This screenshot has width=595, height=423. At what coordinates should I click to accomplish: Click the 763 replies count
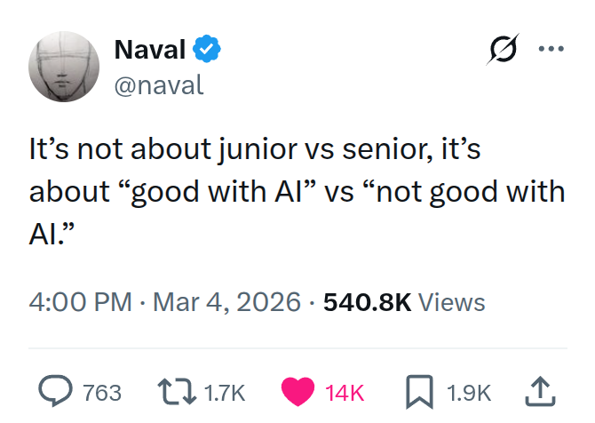coord(101,392)
